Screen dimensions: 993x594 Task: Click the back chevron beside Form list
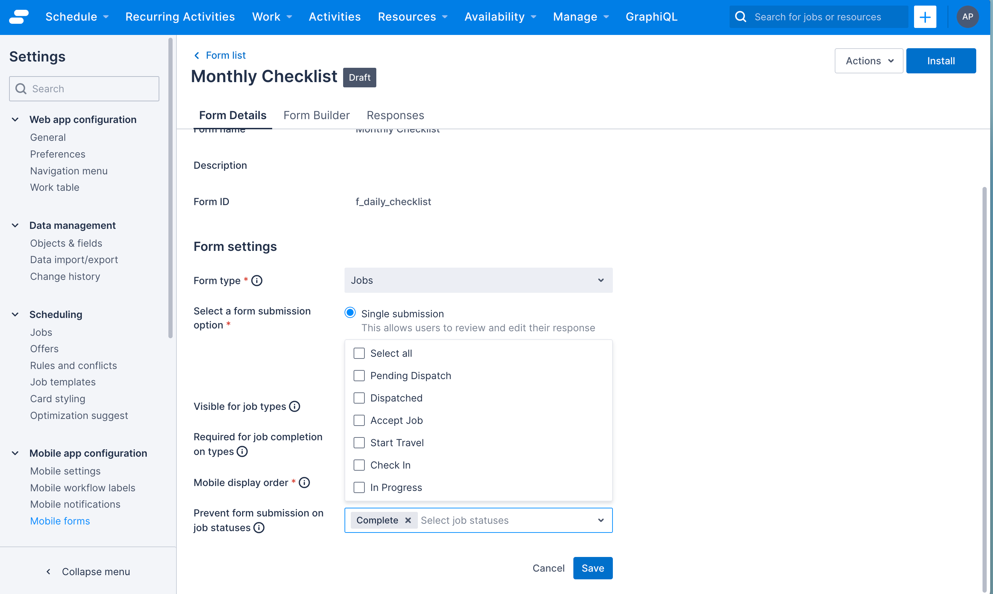click(196, 55)
